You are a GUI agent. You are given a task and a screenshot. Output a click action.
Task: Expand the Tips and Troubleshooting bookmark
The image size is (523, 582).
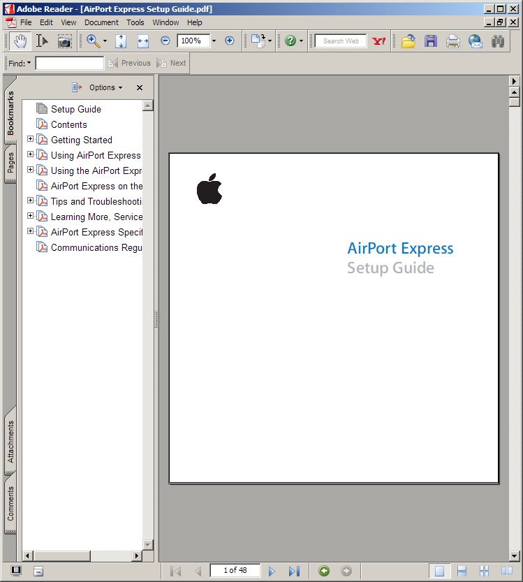(31, 201)
